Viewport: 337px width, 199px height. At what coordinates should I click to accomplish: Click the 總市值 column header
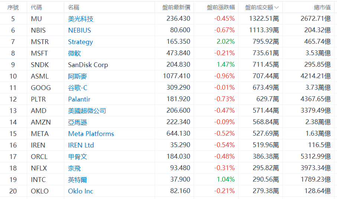[322, 7]
